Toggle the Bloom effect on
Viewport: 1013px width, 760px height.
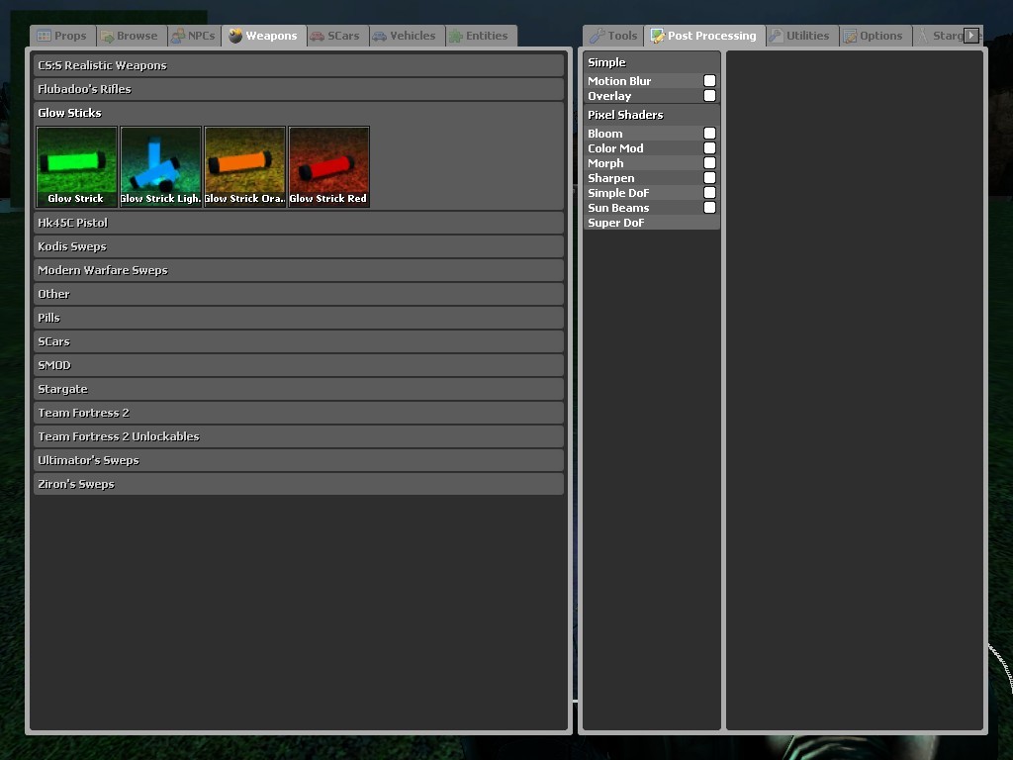pyautogui.click(x=708, y=133)
